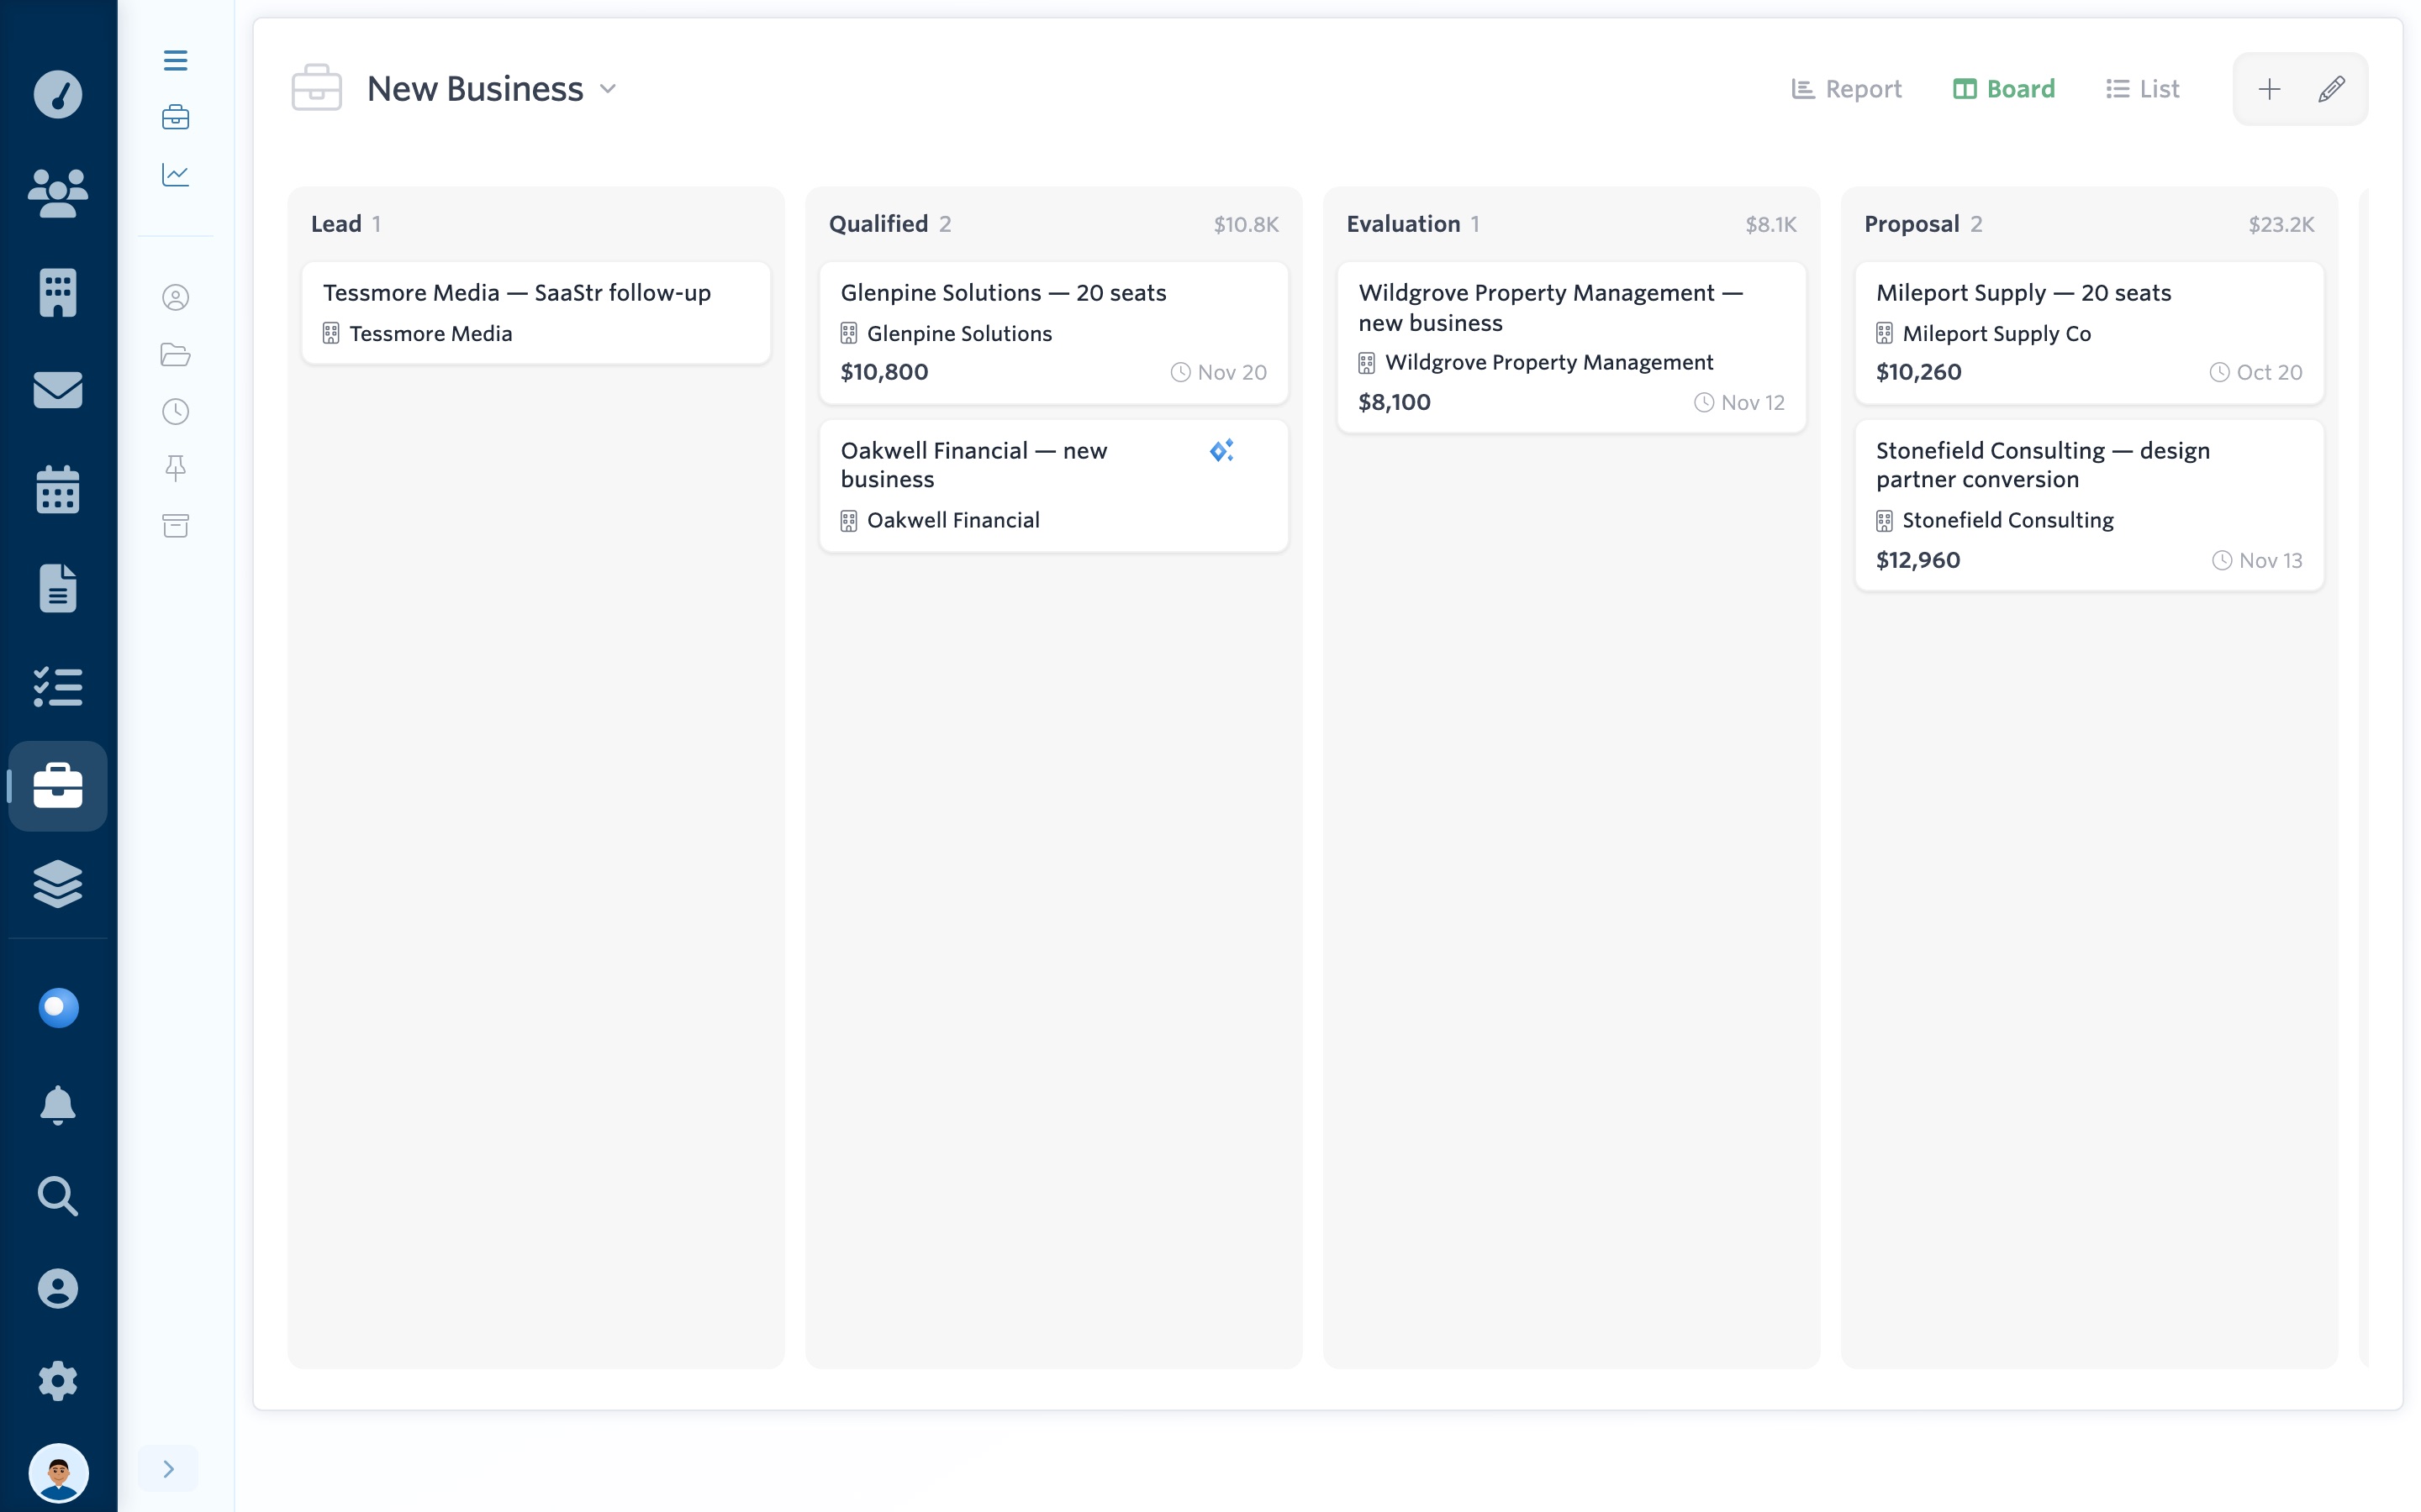Click the Mileport Supply Co company name
The image size is (2421, 1512).
1996,333
